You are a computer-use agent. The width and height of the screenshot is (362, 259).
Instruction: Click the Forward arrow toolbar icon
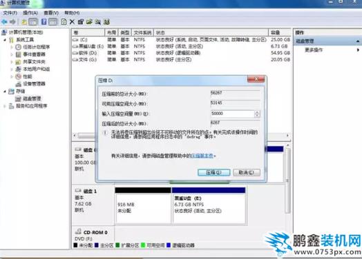click(x=12, y=22)
